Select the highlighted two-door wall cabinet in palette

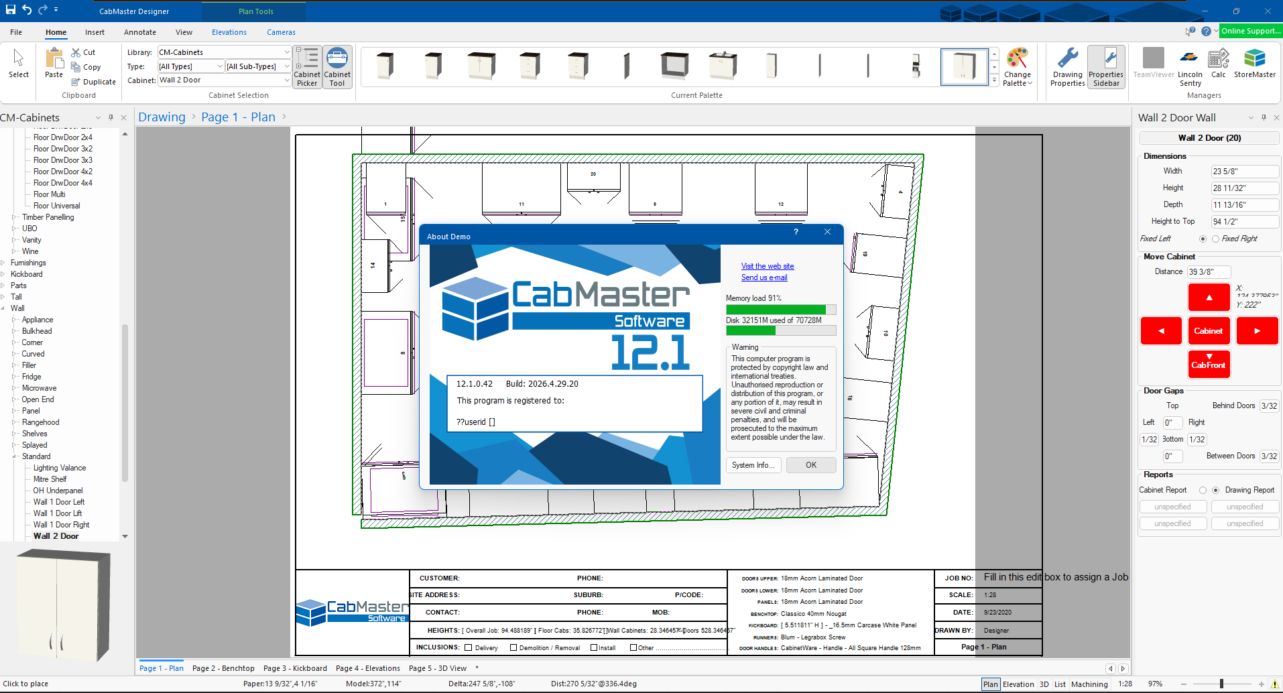click(964, 66)
